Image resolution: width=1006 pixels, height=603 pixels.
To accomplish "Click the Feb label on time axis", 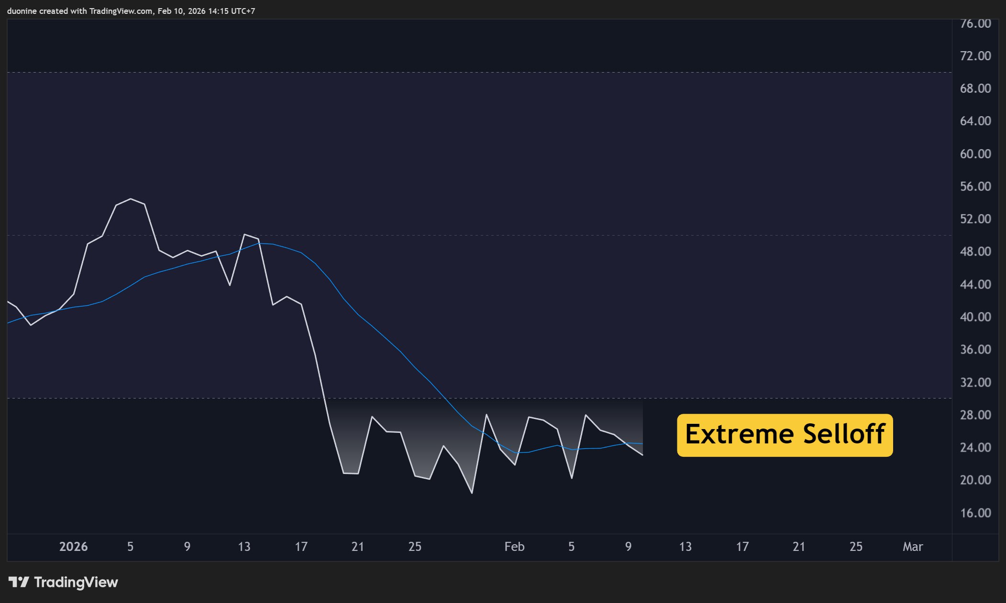I will (x=514, y=547).
